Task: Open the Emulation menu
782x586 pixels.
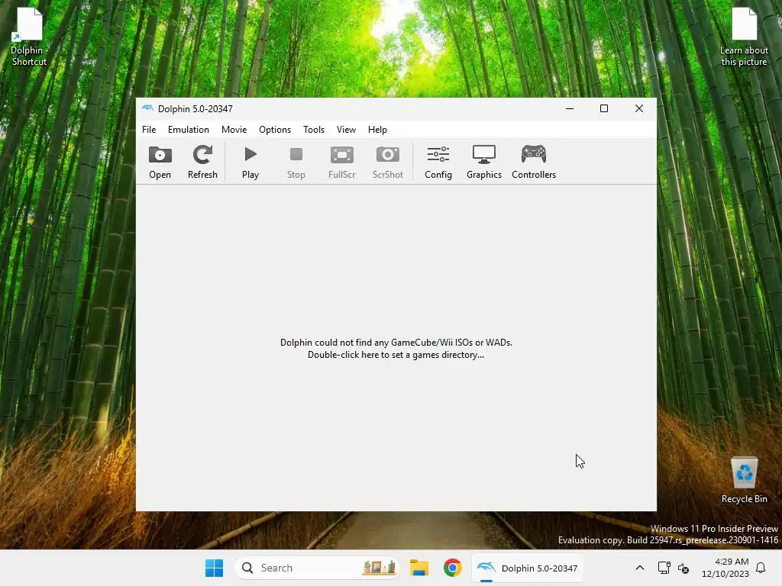Action: tap(189, 130)
